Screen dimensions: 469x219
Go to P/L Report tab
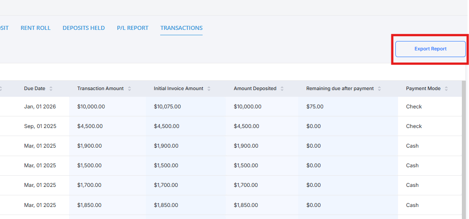[x=133, y=28]
